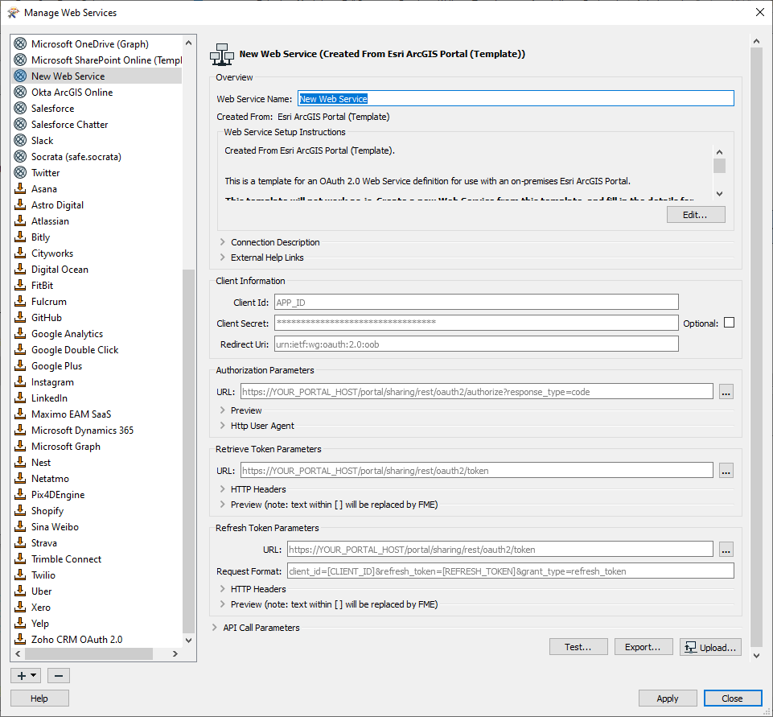Click the Salesforce Chatter service icon

point(20,124)
